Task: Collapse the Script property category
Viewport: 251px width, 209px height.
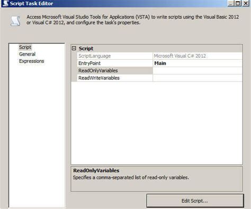Action: click(x=74, y=48)
